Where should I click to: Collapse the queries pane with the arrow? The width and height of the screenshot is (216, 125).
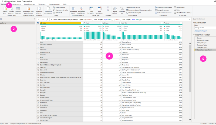click(33, 19)
